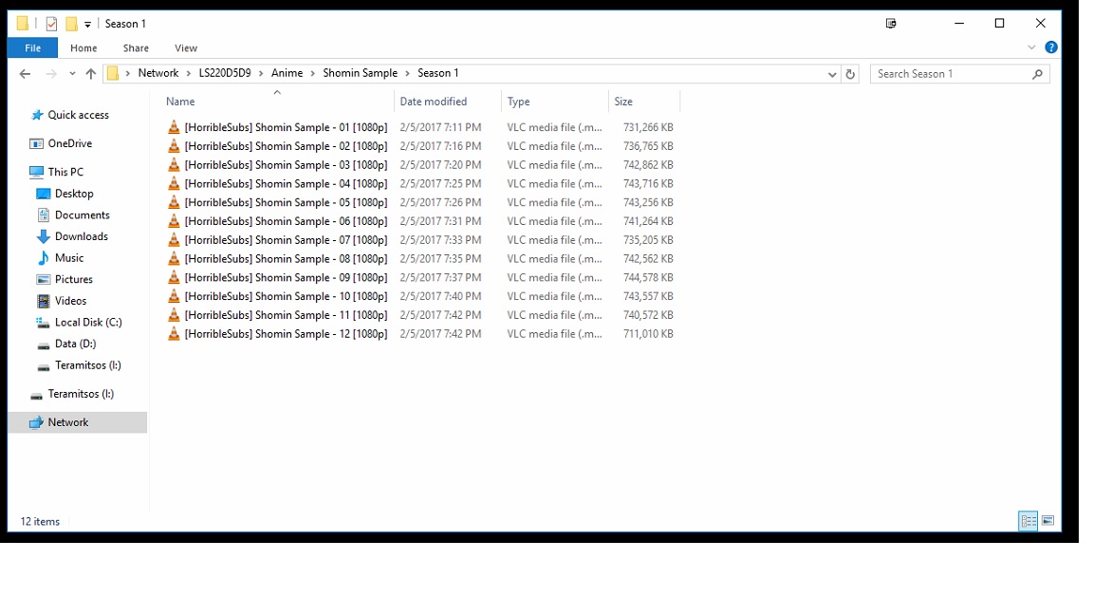
Task: Select file name Shomin Sample - 10 [1080p]
Action: pyautogui.click(x=286, y=297)
